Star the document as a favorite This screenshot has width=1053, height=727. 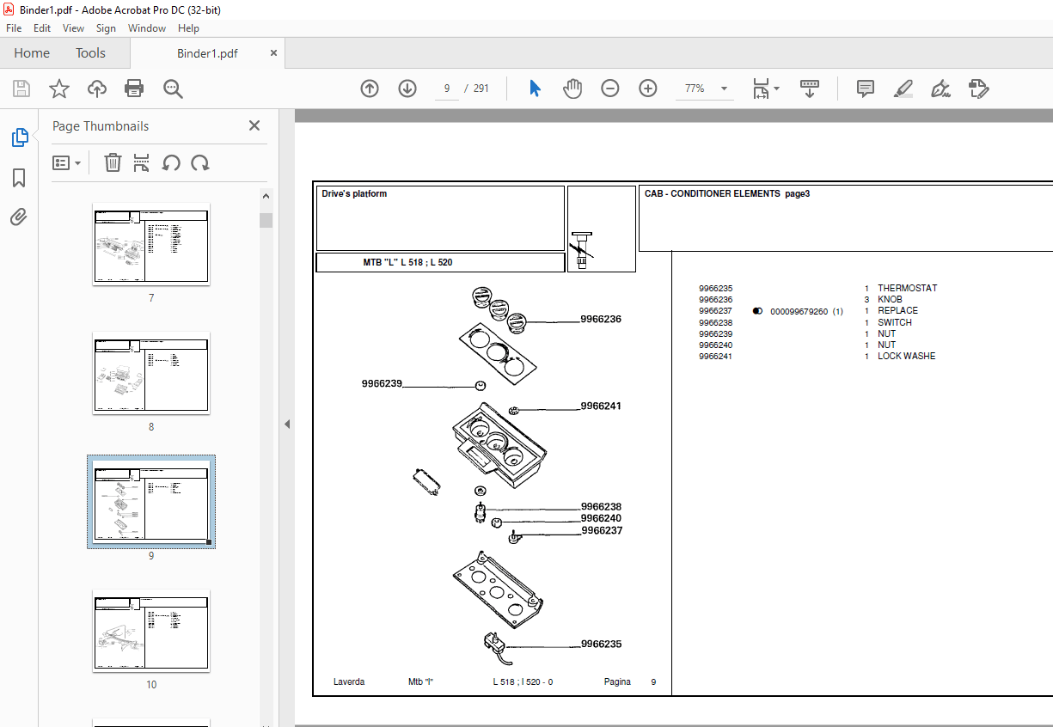point(58,89)
